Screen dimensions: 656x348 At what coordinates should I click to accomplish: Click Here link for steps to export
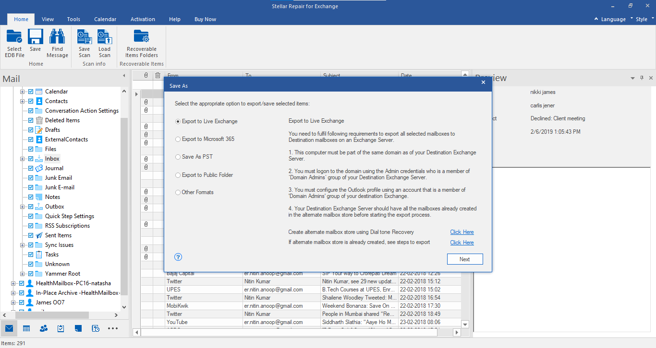462,243
